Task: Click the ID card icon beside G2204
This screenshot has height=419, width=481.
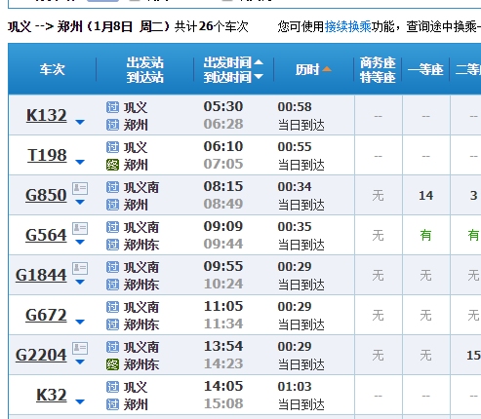Action: coord(80,348)
